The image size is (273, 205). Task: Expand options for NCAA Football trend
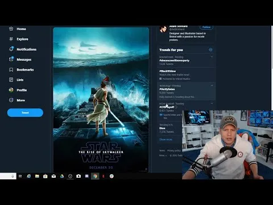[212, 104]
